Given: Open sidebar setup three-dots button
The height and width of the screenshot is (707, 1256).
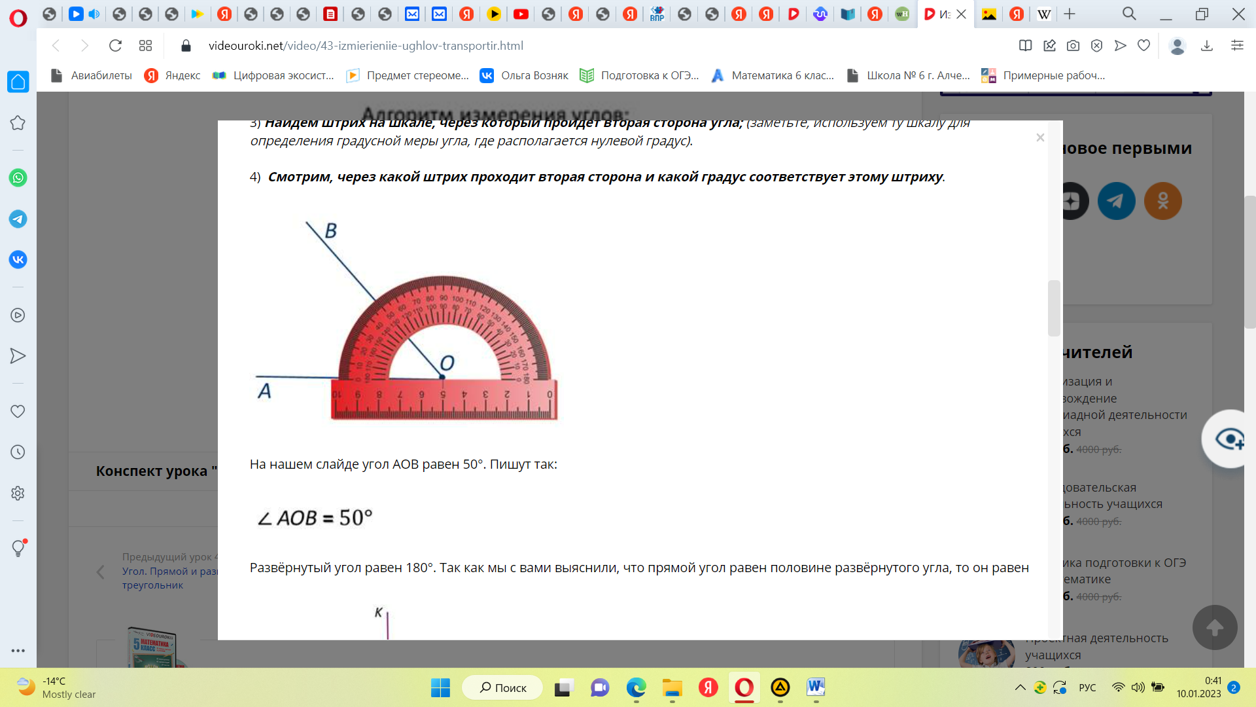Looking at the screenshot, I should click(x=18, y=651).
